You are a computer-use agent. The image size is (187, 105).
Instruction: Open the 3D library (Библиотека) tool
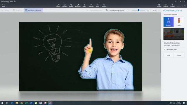(104, 5)
